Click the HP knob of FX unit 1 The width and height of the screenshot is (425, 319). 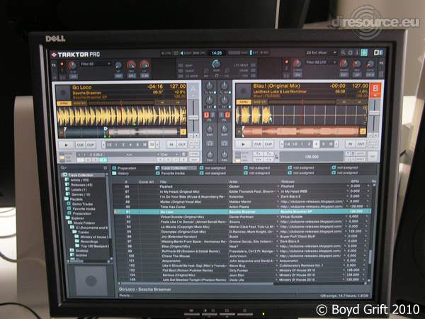coord(118,65)
